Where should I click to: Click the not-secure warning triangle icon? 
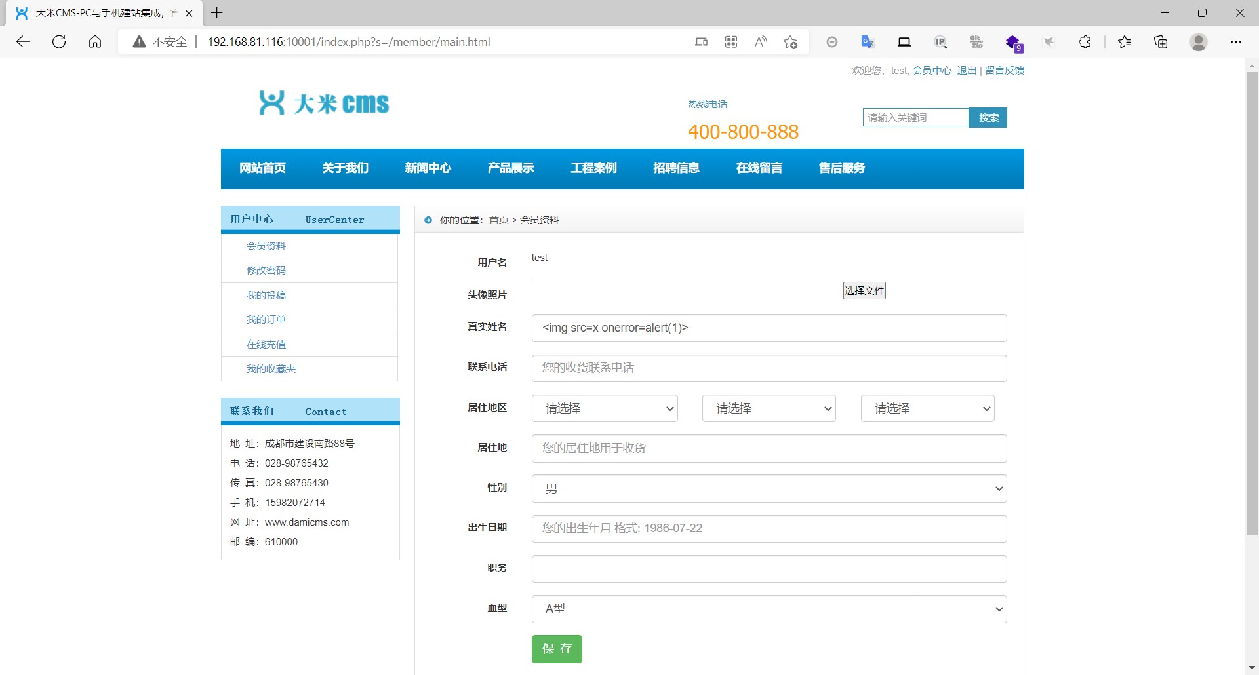click(x=139, y=42)
